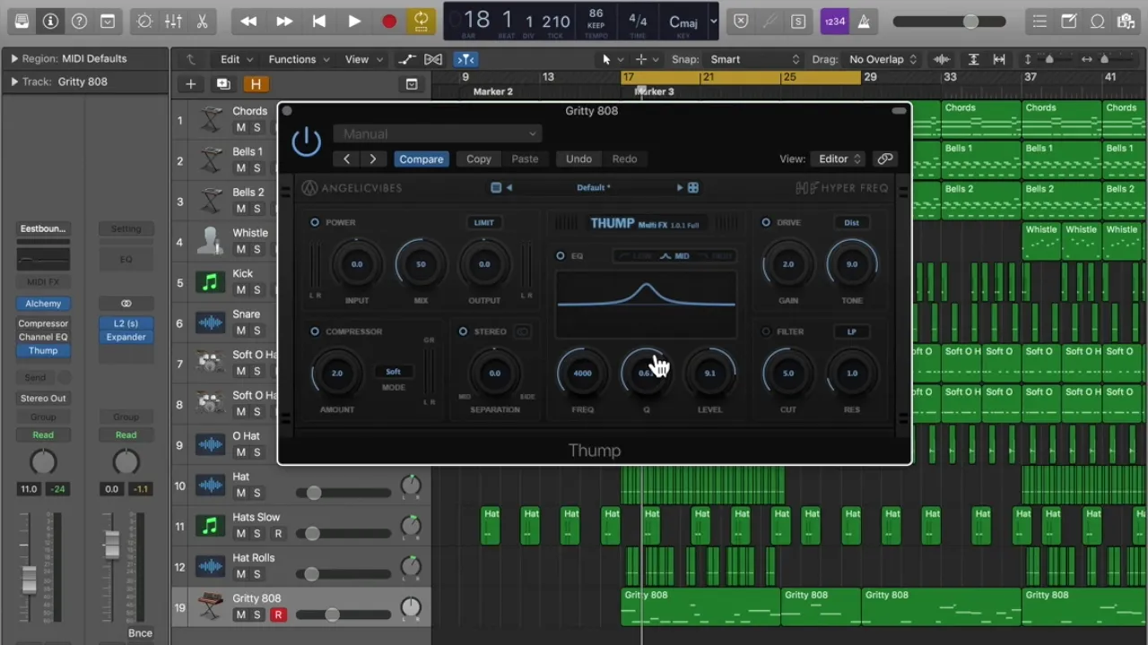Open the Media Browser icon
Screen dimensions: 1148x645
click(1126, 21)
